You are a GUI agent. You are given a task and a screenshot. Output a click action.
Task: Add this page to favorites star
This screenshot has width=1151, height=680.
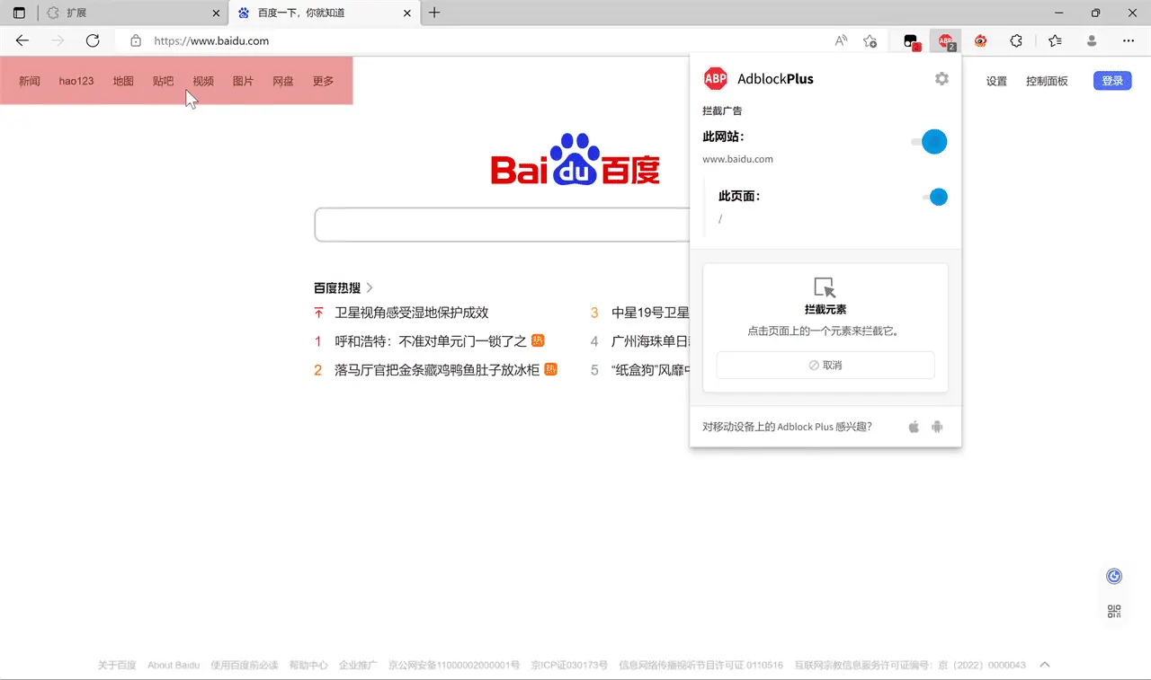coord(870,40)
